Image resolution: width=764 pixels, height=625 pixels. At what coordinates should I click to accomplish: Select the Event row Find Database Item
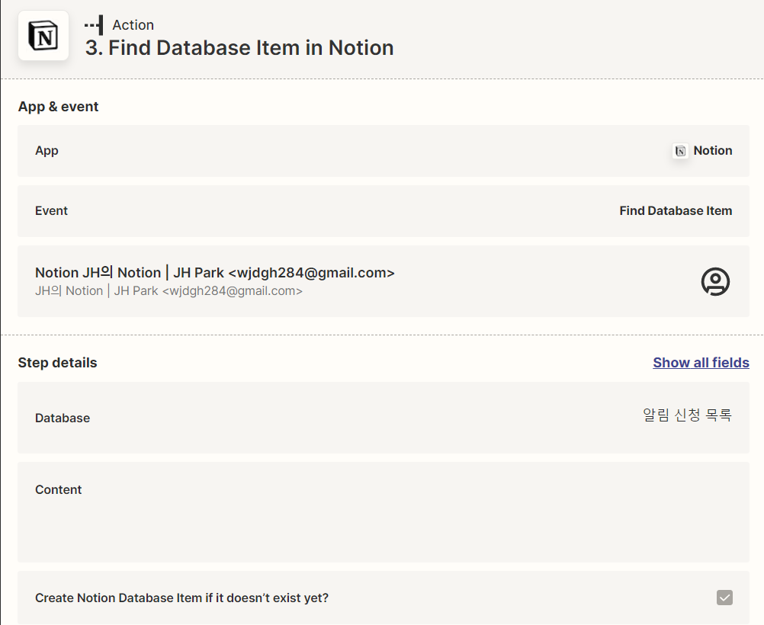coord(384,211)
